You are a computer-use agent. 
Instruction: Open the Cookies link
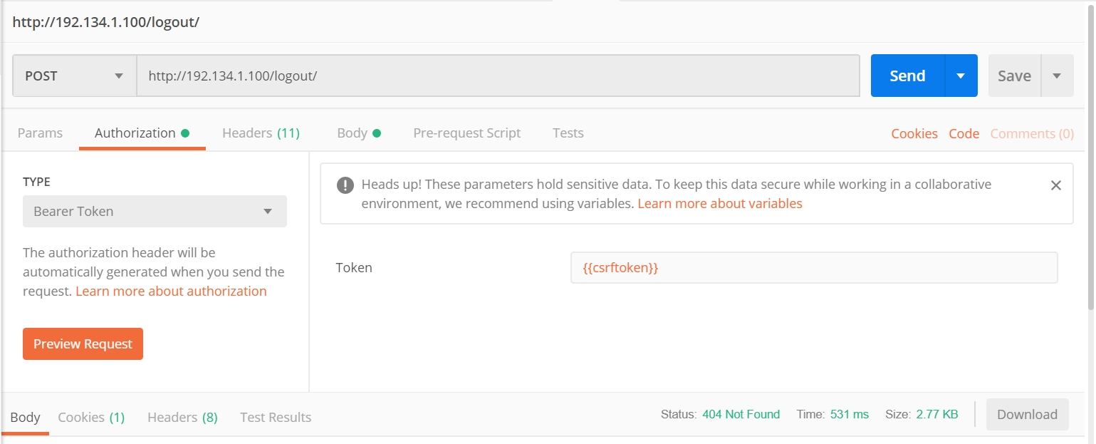[x=914, y=134]
